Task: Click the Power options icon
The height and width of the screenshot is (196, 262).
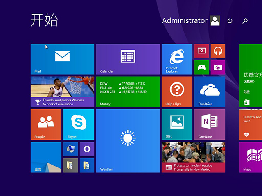Action: click(x=230, y=21)
